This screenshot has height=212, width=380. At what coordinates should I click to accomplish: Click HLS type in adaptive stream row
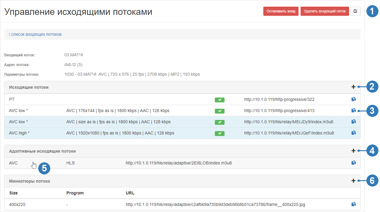(70, 163)
